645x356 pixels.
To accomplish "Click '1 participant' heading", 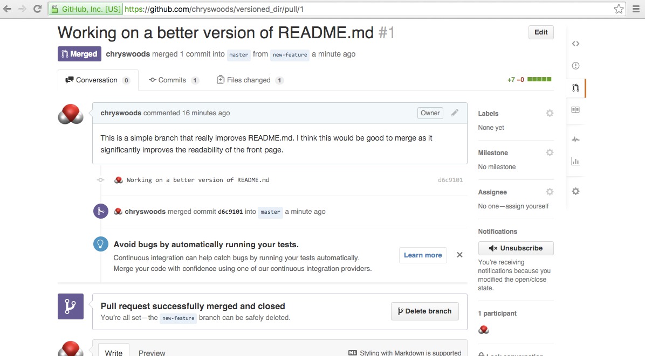I will [x=497, y=313].
